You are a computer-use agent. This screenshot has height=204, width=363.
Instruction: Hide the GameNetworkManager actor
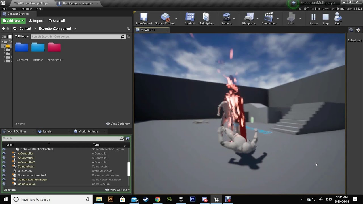tap(4, 180)
